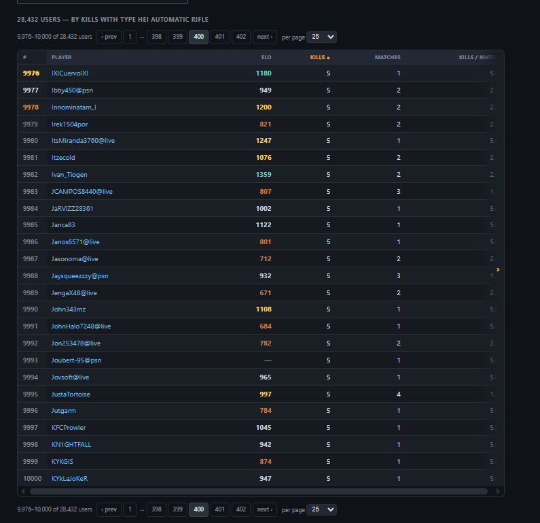Image resolution: width=540 pixels, height=523 pixels.
Task: Open player profile Jovsoft@live
Action: 70,377
